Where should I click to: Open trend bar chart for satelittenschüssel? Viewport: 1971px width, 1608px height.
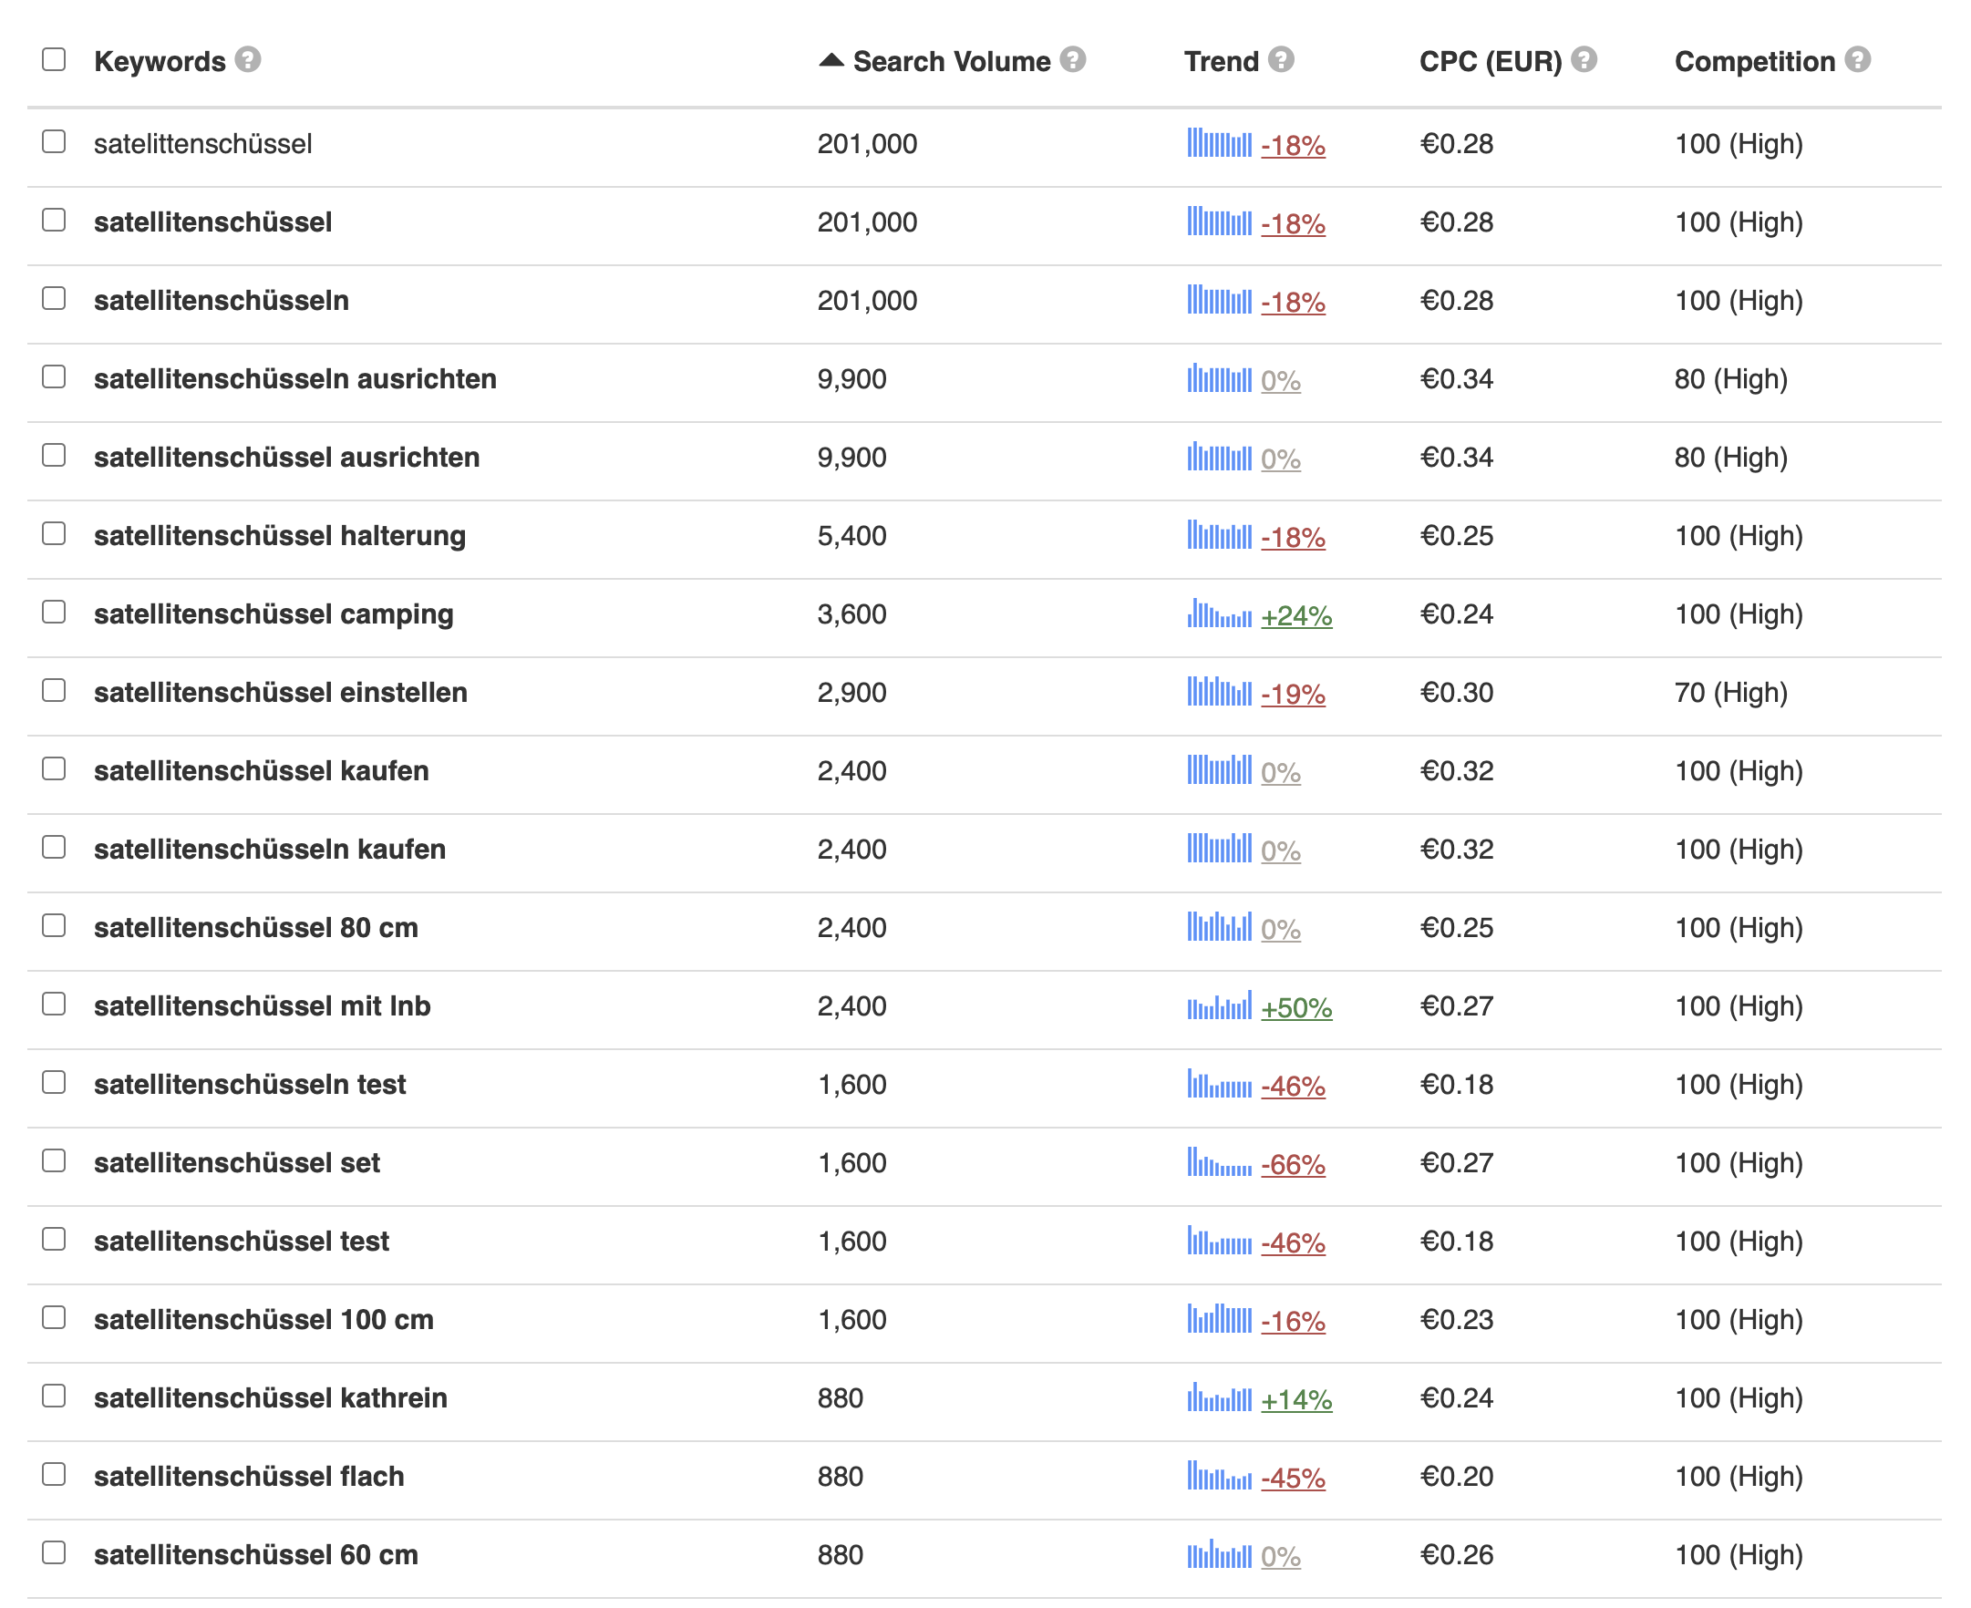pyautogui.click(x=1220, y=144)
